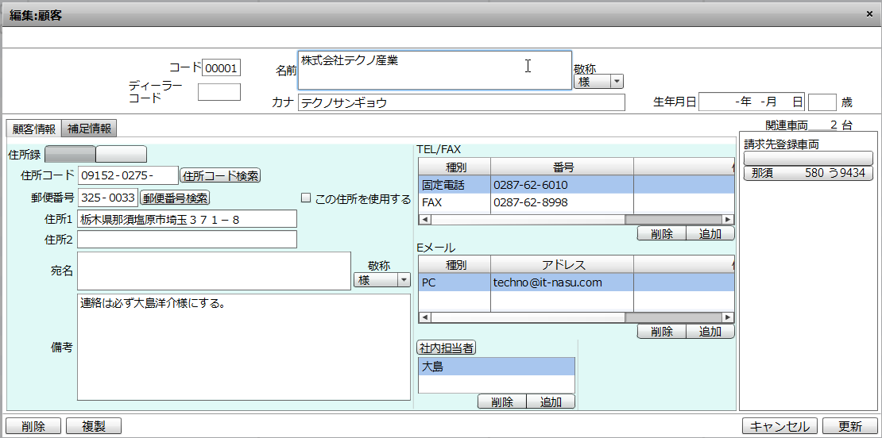This screenshot has width=882, height=438.
Task: Select vehicle 那須 580 う9434
Action: coord(808,173)
